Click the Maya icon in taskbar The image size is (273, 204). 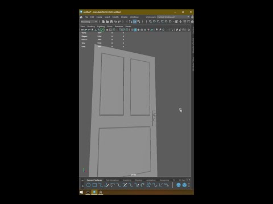[94, 192]
